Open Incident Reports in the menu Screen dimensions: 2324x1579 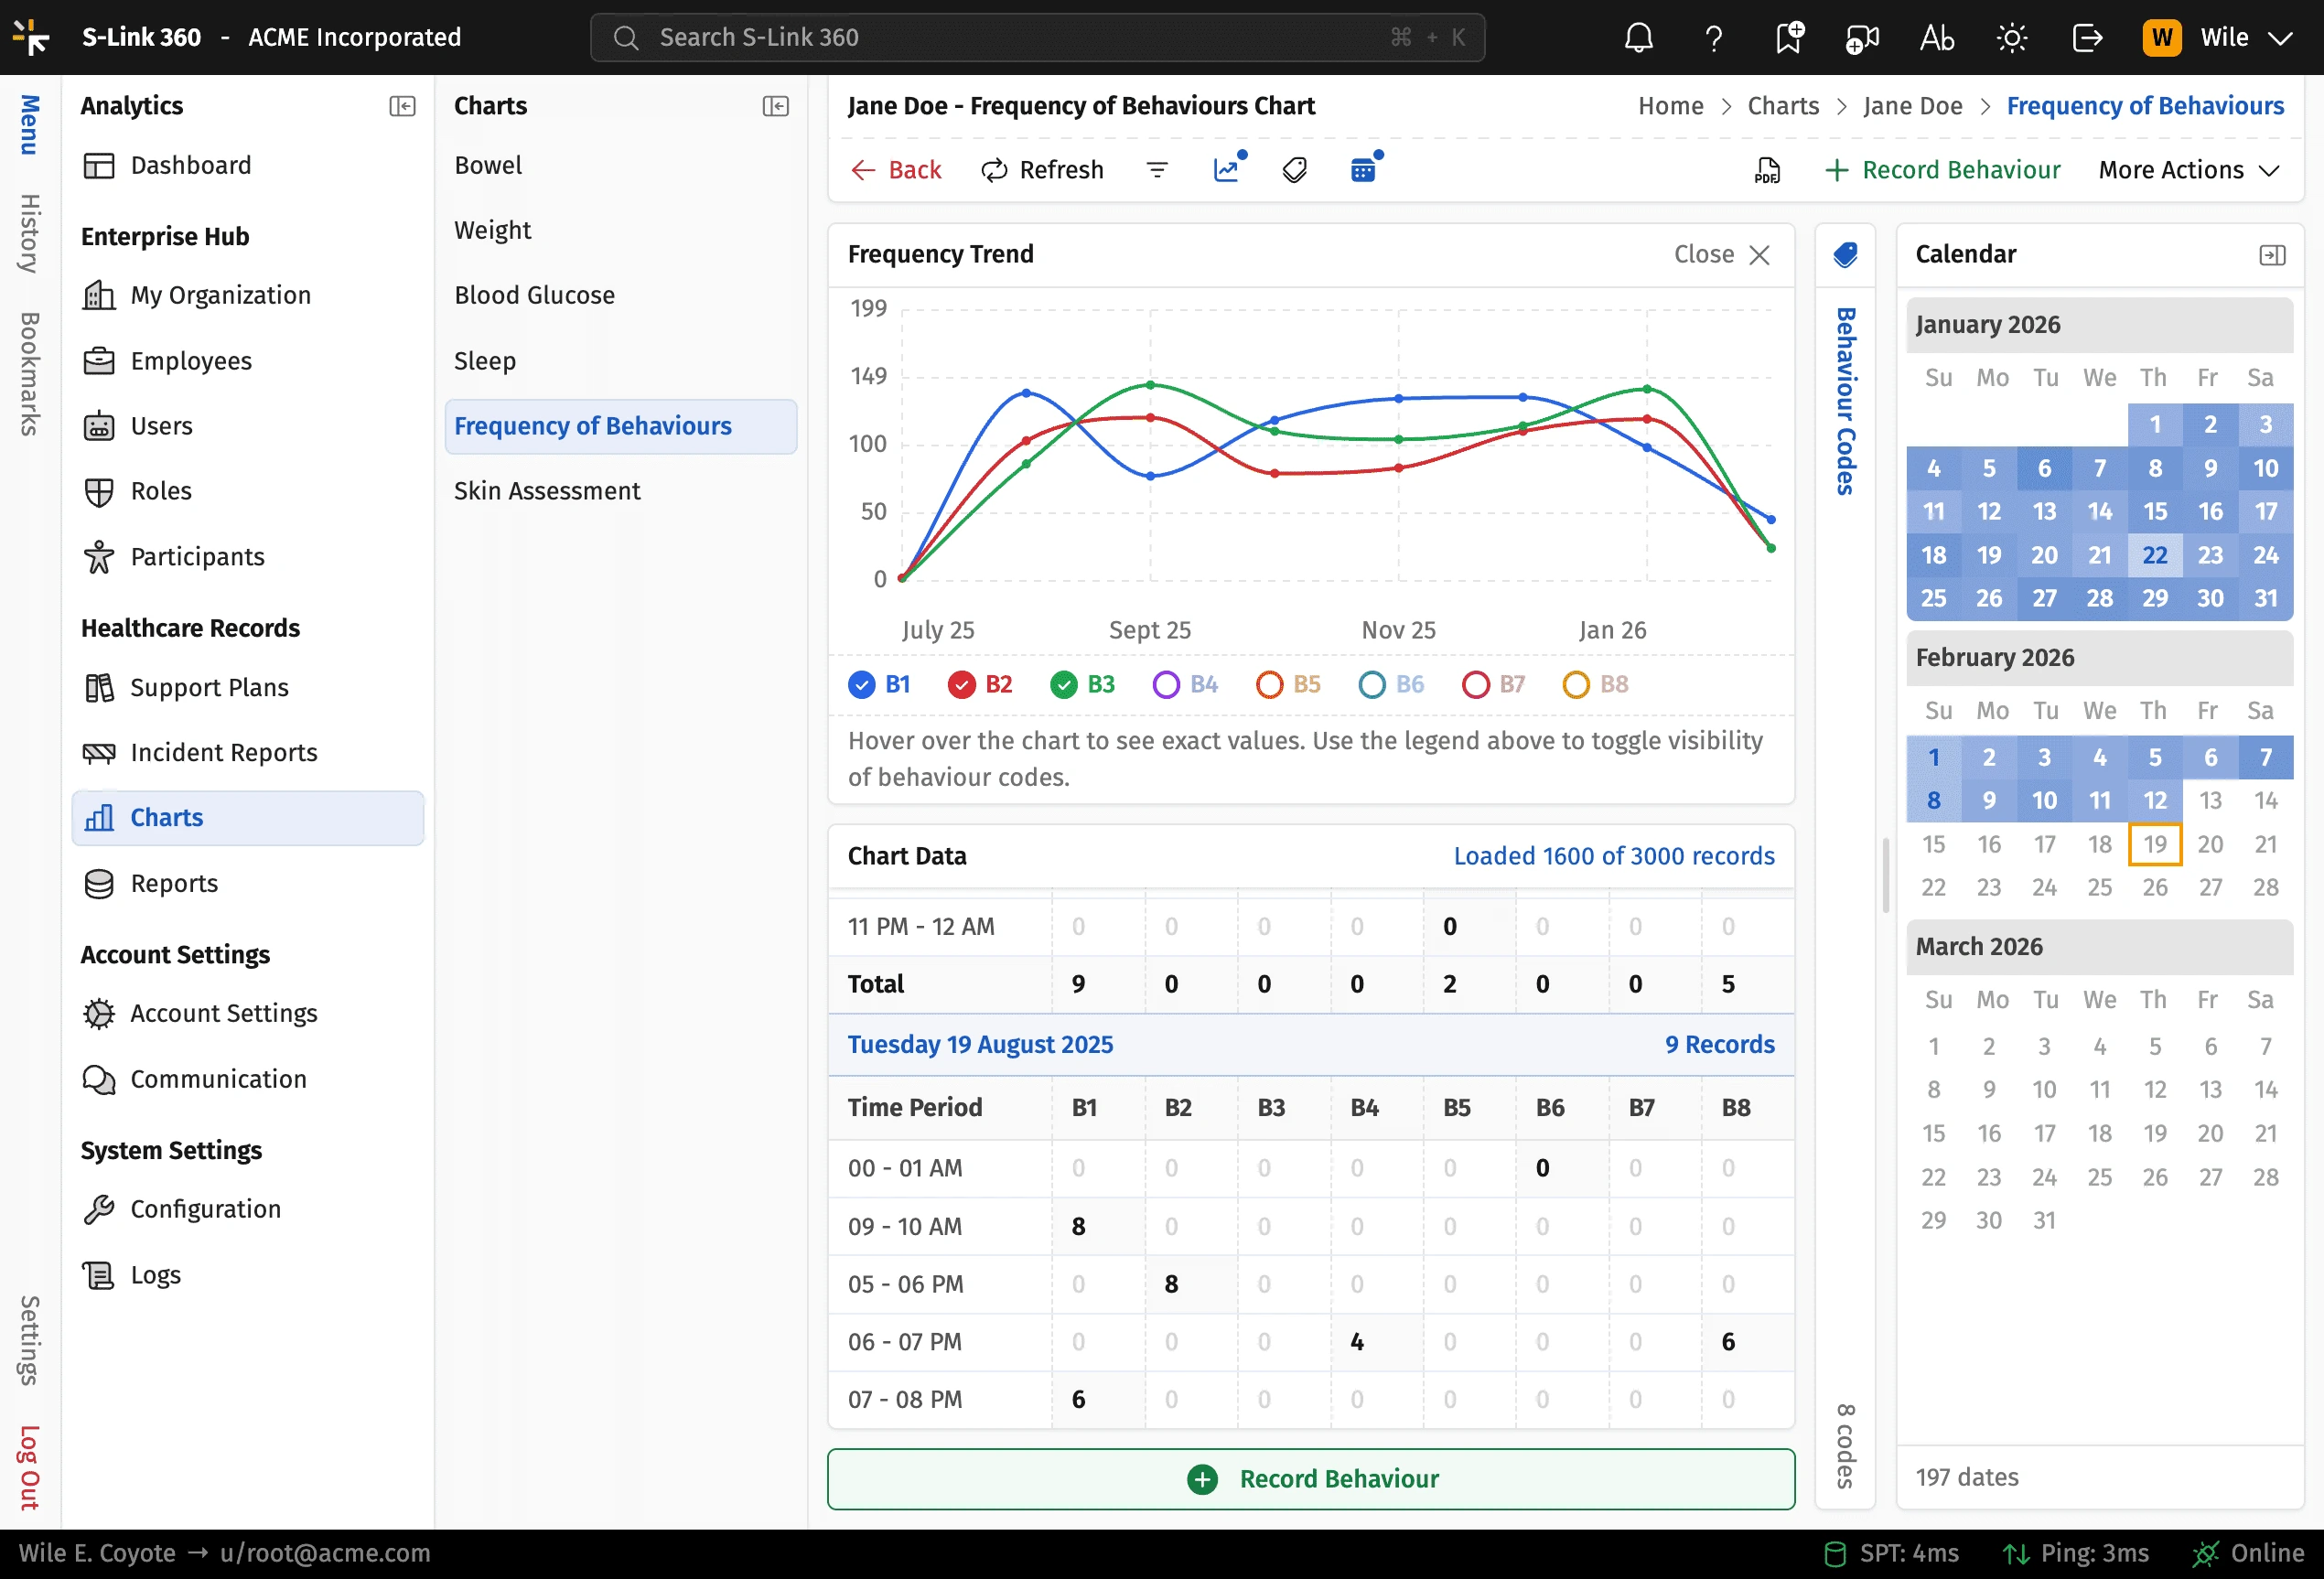coord(224,752)
